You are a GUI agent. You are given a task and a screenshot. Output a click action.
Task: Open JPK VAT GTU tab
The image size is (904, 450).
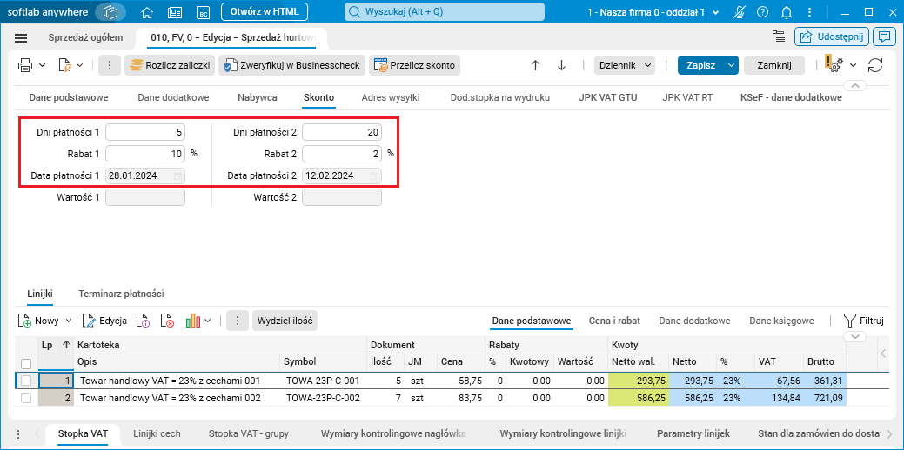607,97
